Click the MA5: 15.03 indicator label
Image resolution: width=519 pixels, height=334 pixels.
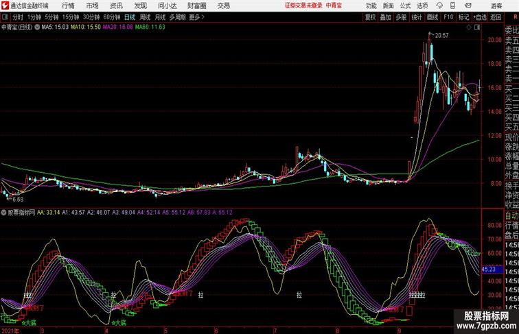pyautogui.click(x=55, y=27)
